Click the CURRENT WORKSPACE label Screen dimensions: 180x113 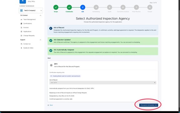coord(27,6)
